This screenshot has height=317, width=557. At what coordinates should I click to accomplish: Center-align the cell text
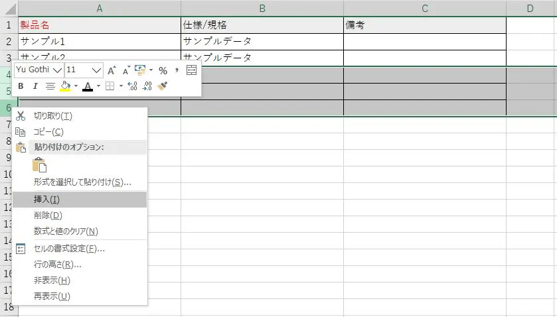50,86
